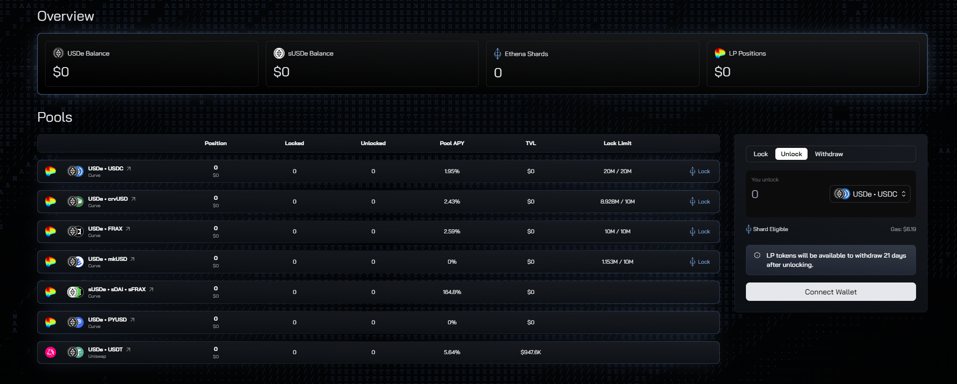The width and height of the screenshot is (957, 384).
Task: Click the Shard Eligible label
Action: point(770,229)
